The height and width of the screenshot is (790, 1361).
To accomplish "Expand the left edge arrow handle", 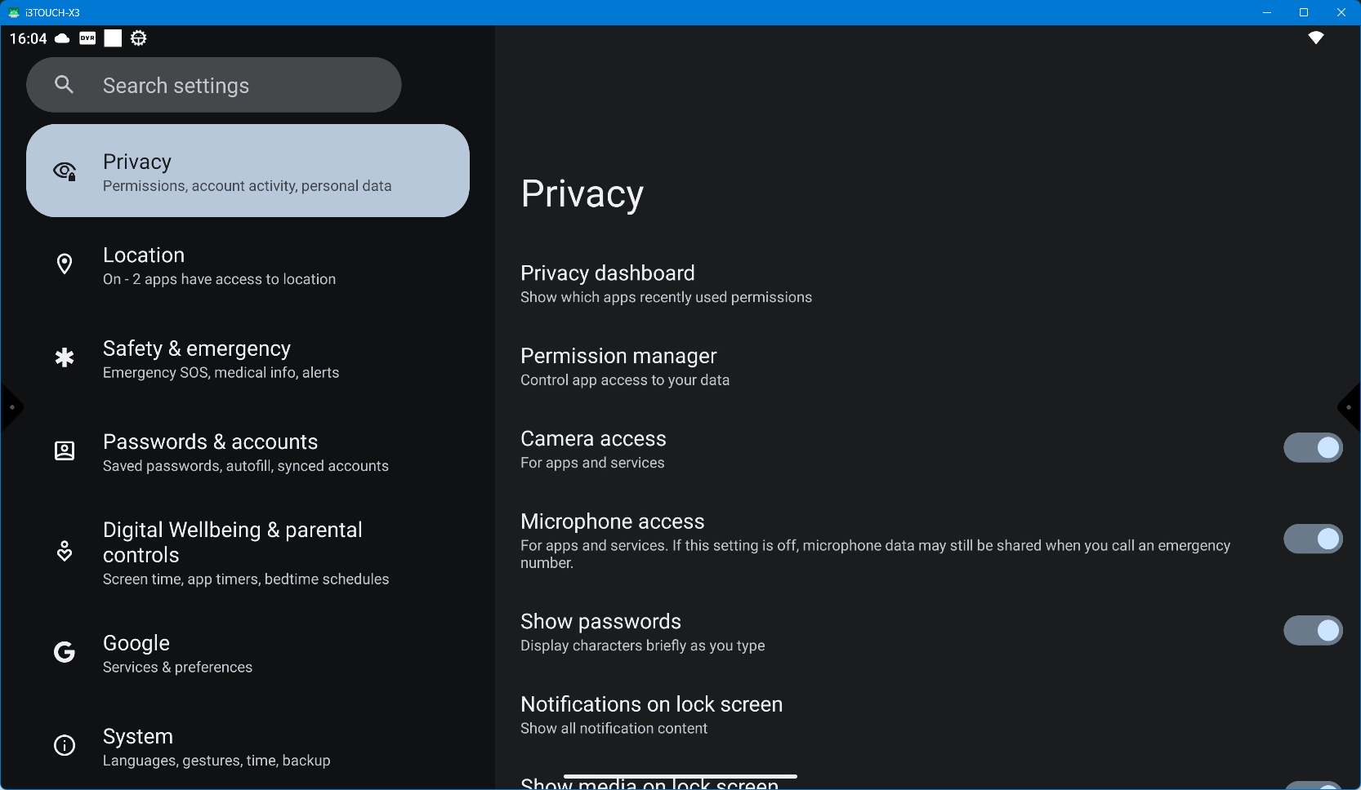I will click(11, 407).
